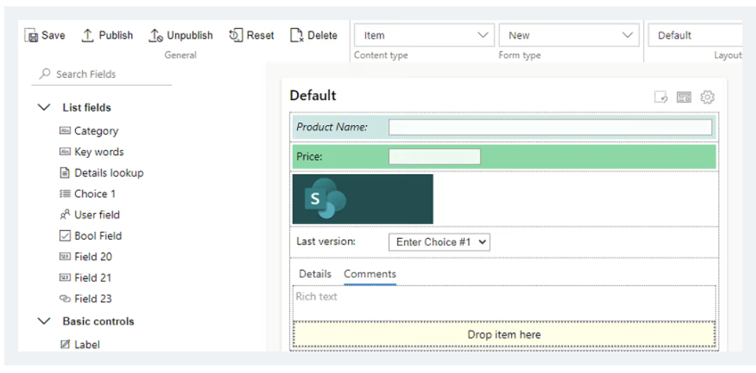
Task: Click the magnifier icon in Search Fields
Action: pyautogui.click(x=45, y=74)
